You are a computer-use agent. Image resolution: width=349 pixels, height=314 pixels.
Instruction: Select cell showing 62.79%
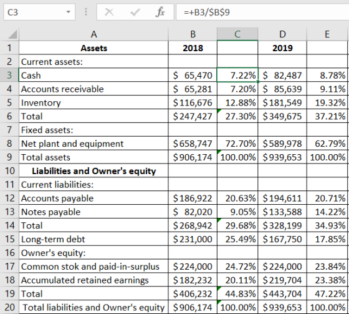[327, 144]
